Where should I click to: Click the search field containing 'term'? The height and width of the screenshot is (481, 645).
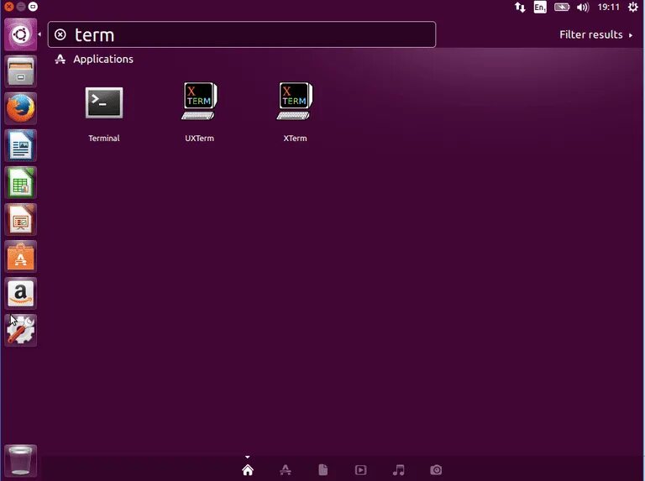(242, 34)
